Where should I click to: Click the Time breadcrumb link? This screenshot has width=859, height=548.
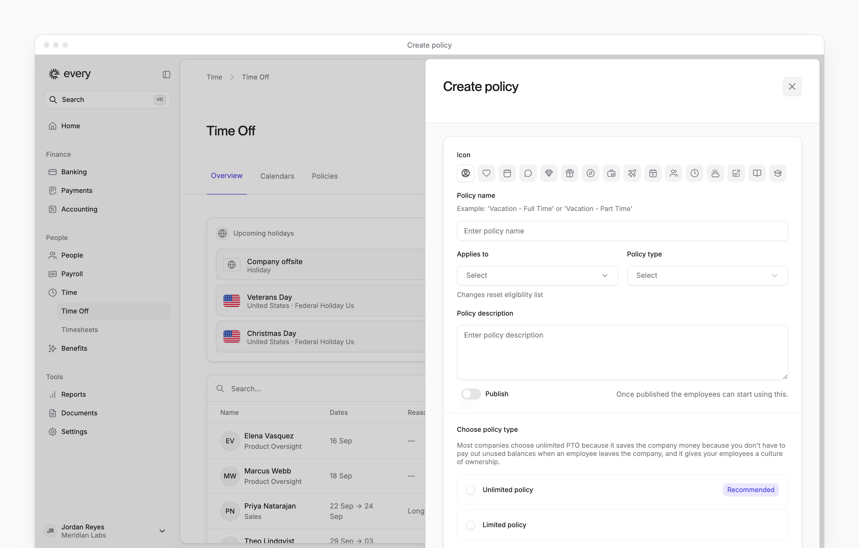(x=214, y=77)
